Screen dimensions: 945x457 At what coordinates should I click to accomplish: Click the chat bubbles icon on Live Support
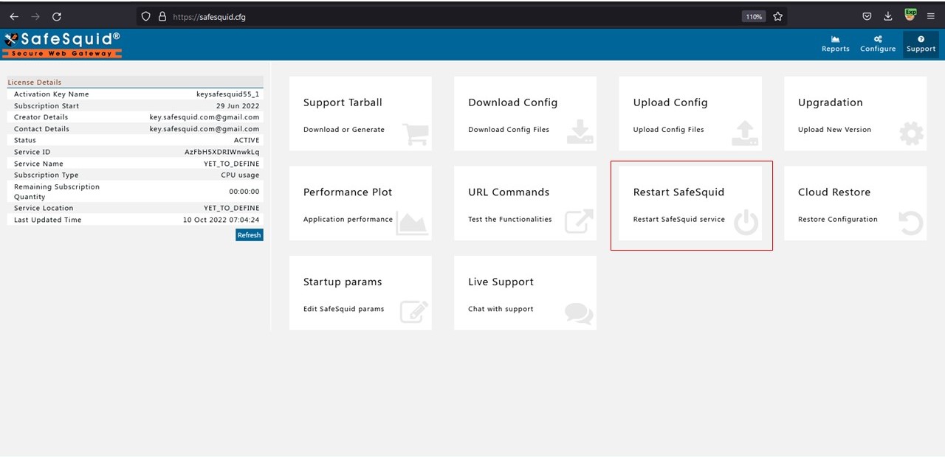[x=579, y=313]
